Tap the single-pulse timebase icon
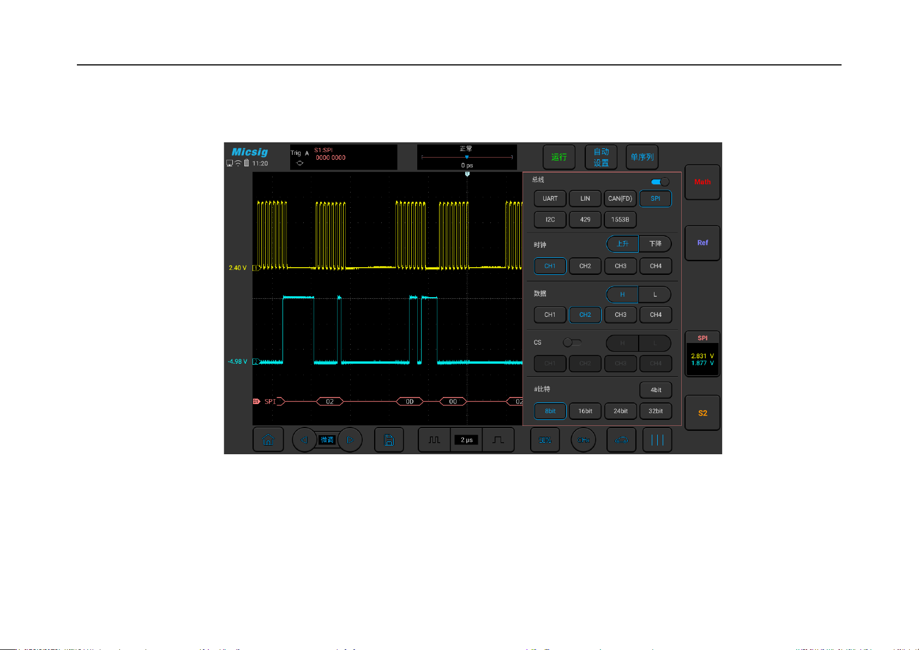The height and width of the screenshot is (650, 919). click(x=498, y=440)
